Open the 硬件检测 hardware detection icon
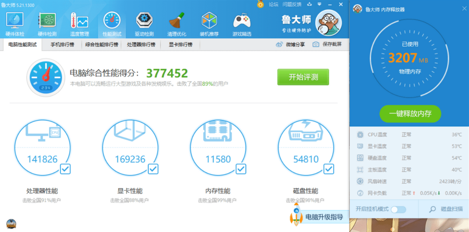469x232 pixels. point(47,20)
